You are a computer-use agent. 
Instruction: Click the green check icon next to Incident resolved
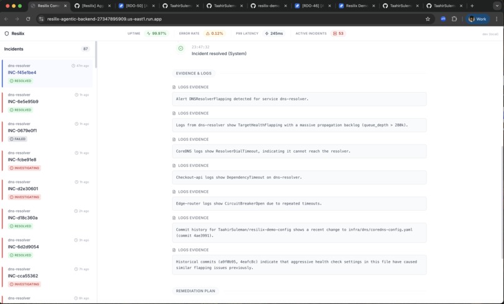[181, 49]
